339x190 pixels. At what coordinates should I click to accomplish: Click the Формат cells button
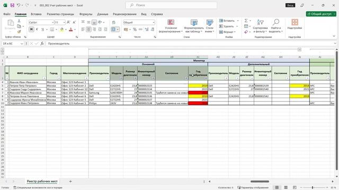coord(227,32)
